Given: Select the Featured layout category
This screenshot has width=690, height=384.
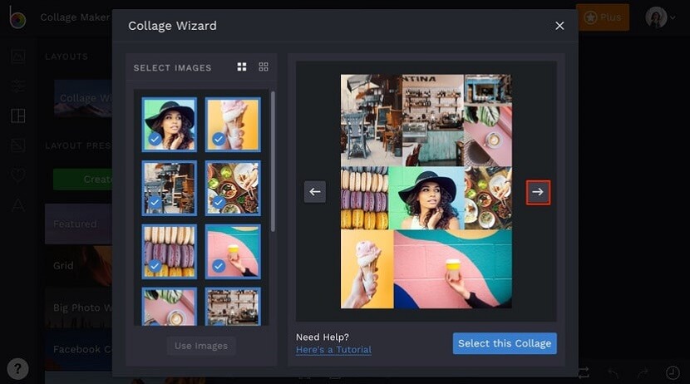Looking at the screenshot, I should [x=78, y=224].
